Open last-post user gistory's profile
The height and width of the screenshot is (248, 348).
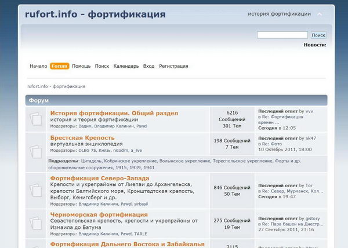313,218
